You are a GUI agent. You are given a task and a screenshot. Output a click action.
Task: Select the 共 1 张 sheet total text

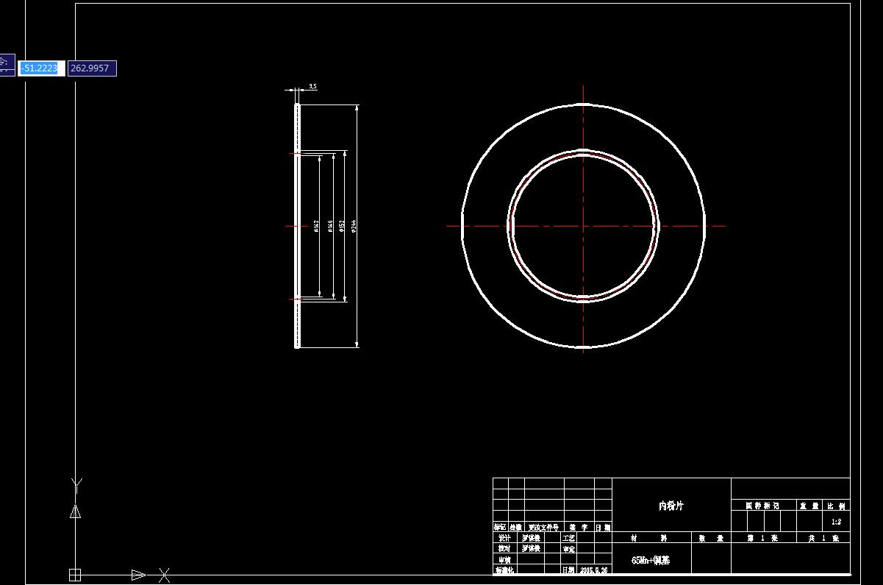tap(823, 539)
